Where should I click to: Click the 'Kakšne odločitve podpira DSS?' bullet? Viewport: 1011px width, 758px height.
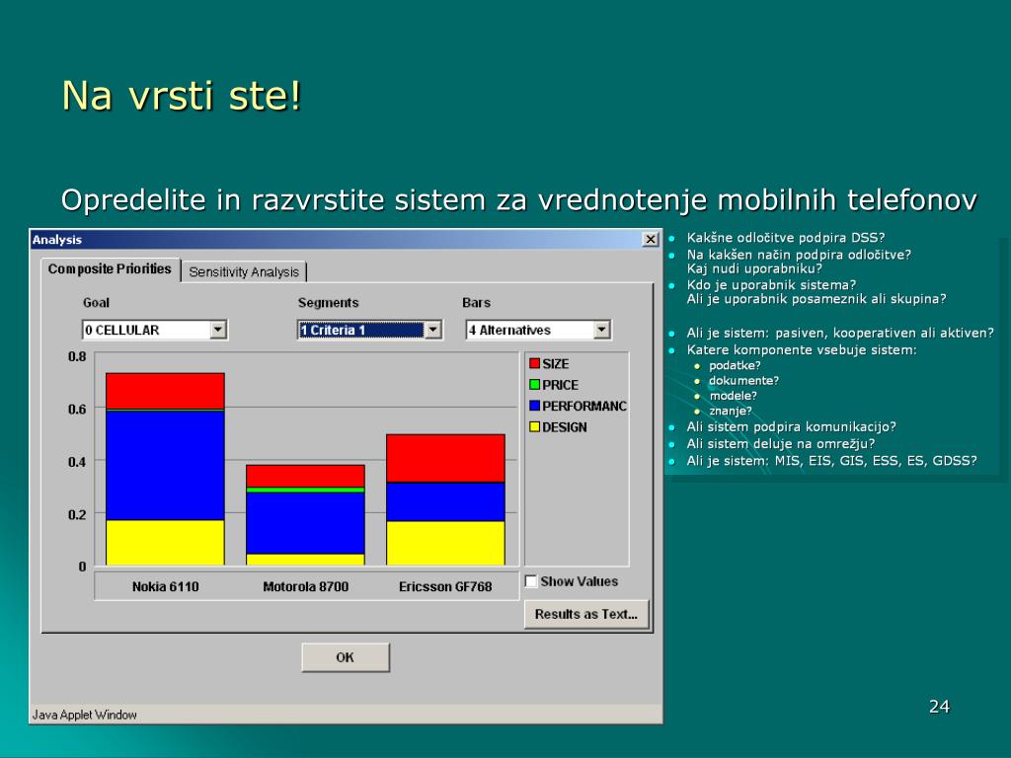click(785, 237)
